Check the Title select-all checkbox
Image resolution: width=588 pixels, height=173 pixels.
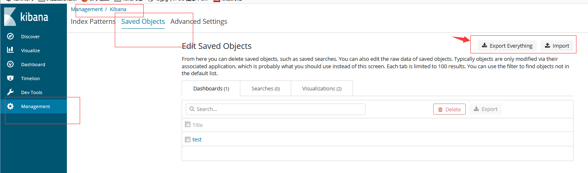pyautogui.click(x=188, y=125)
